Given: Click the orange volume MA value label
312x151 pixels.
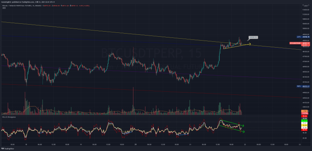Looking at the screenshot, I should point(305,111).
